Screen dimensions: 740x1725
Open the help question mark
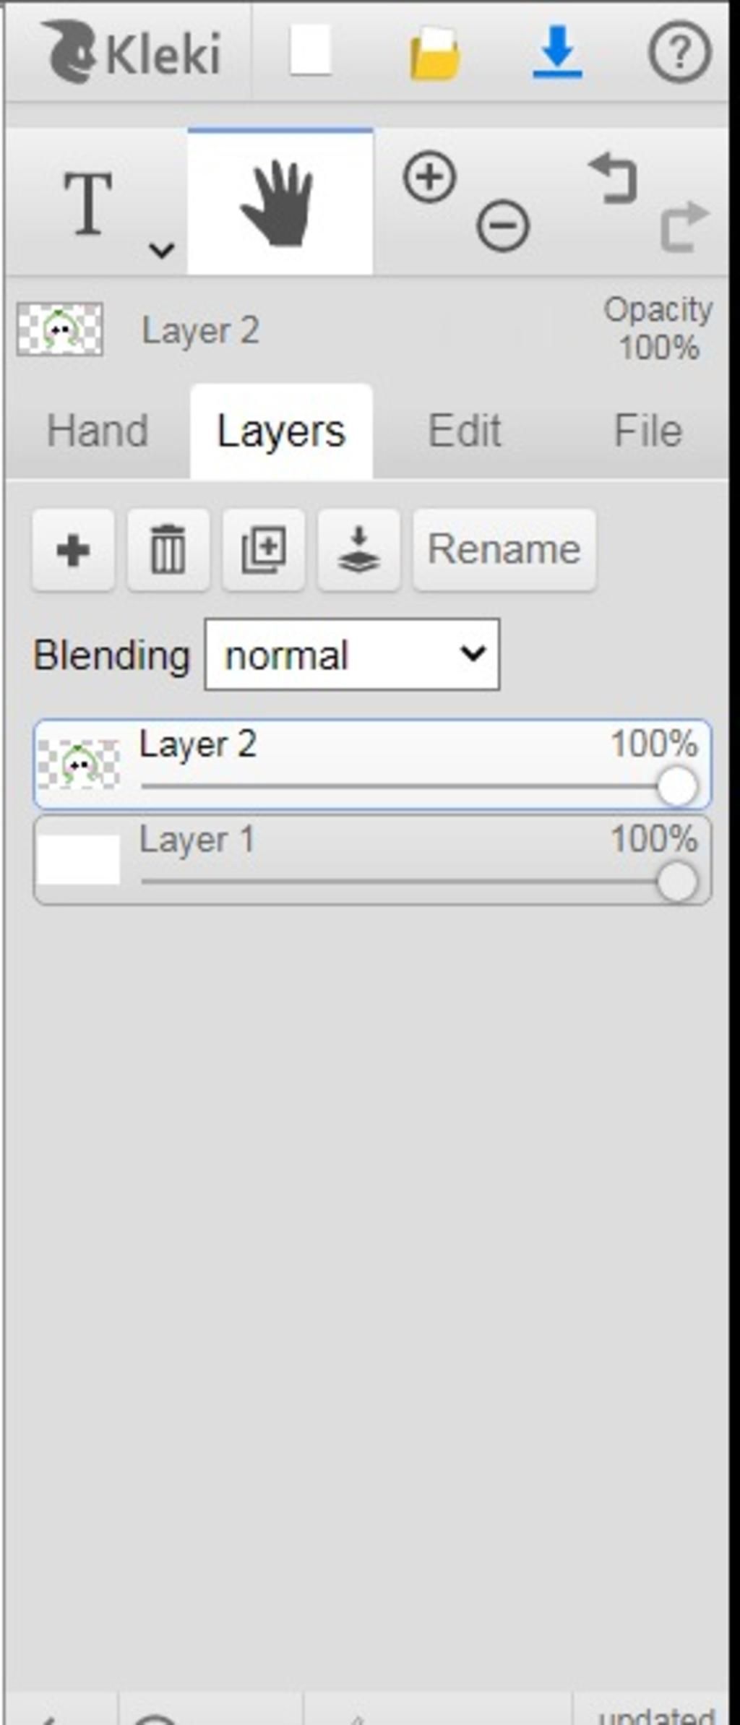pos(679,52)
